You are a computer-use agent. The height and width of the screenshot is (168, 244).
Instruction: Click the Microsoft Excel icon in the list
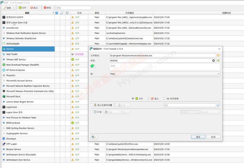coord(4,97)
